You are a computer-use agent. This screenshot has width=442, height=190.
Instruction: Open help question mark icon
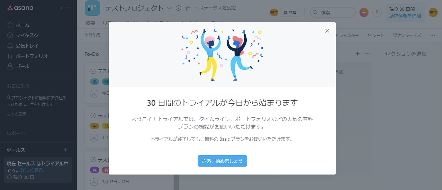(x=377, y=13)
